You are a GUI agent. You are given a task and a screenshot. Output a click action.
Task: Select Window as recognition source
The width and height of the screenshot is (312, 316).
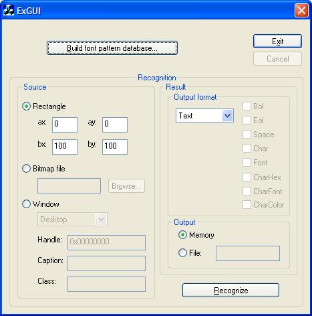[26, 204]
